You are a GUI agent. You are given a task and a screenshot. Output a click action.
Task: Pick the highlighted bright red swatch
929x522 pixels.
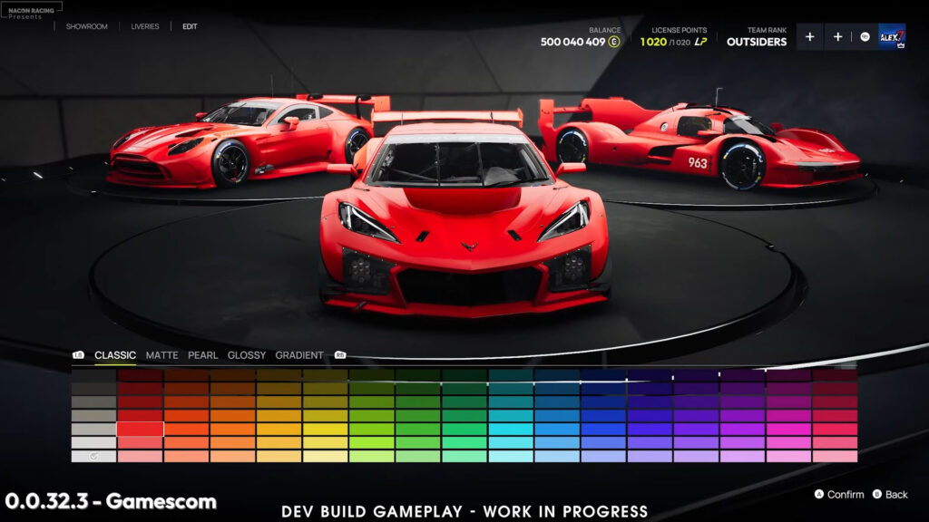click(x=140, y=429)
